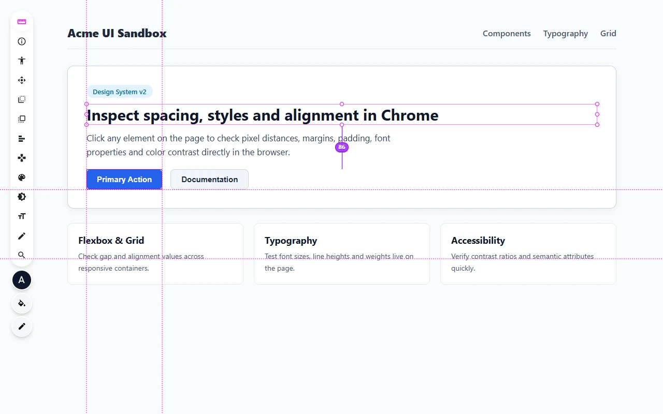Click the dark circular 'A' text color button
The width and height of the screenshot is (663, 414).
pos(22,280)
